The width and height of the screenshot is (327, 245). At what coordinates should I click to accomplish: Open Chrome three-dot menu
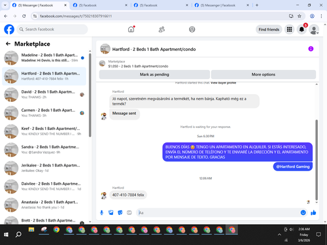click(321, 16)
